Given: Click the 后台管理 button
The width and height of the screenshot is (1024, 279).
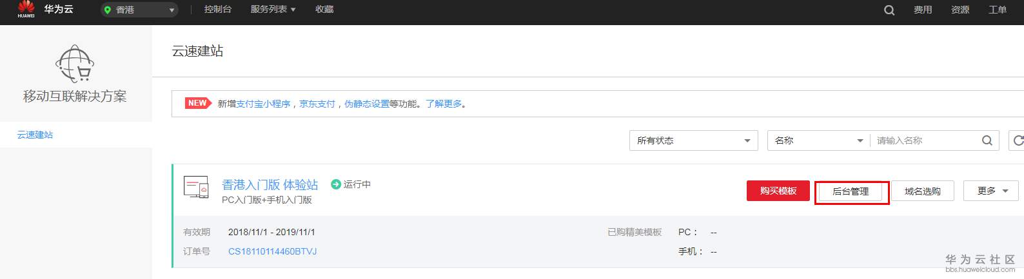Looking at the screenshot, I should coord(851,191).
